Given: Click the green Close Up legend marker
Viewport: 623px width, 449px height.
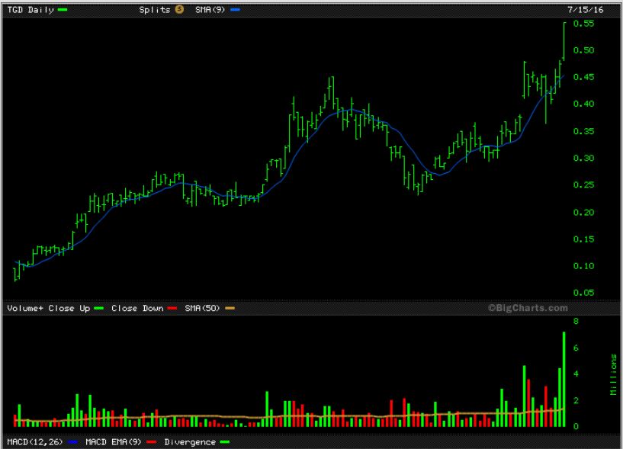Looking at the screenshot, I should coord(98,309).
